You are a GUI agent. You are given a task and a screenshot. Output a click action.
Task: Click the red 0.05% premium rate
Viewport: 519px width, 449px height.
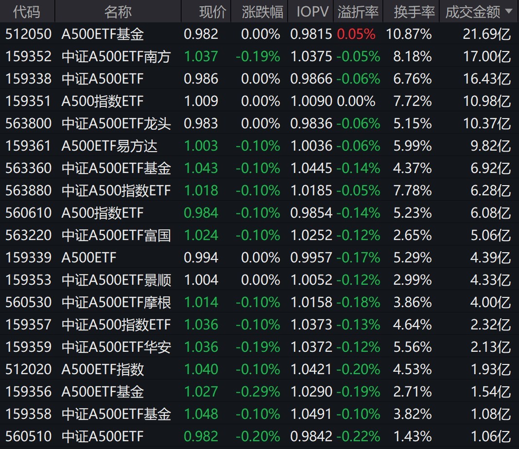coord(356,34)
